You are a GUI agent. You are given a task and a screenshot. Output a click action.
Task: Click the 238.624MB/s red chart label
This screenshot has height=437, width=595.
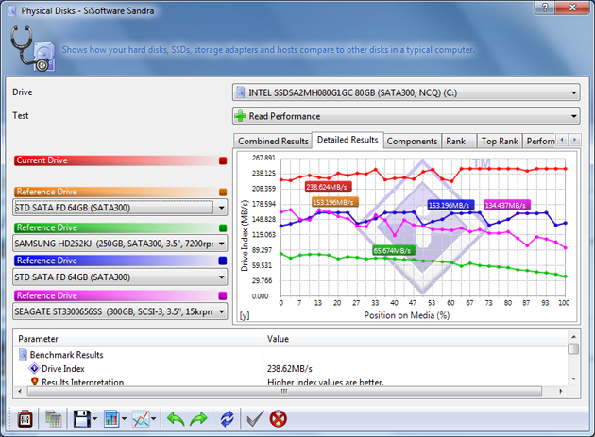(327, 187)
